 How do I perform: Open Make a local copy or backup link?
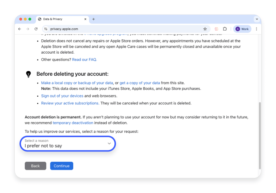pos(77,83)
